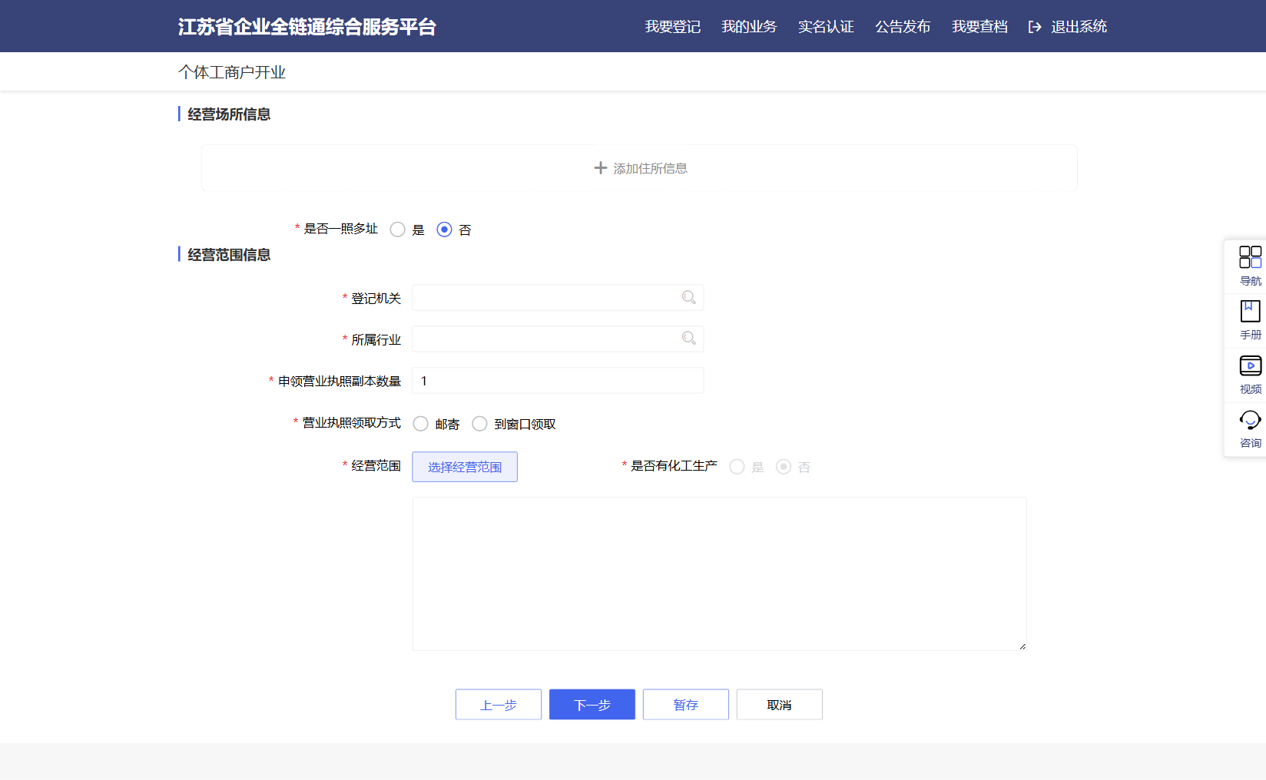Choose 邮寄 as license pickup method
Screen dimensions: 1266x780
[x=421, y=424]
